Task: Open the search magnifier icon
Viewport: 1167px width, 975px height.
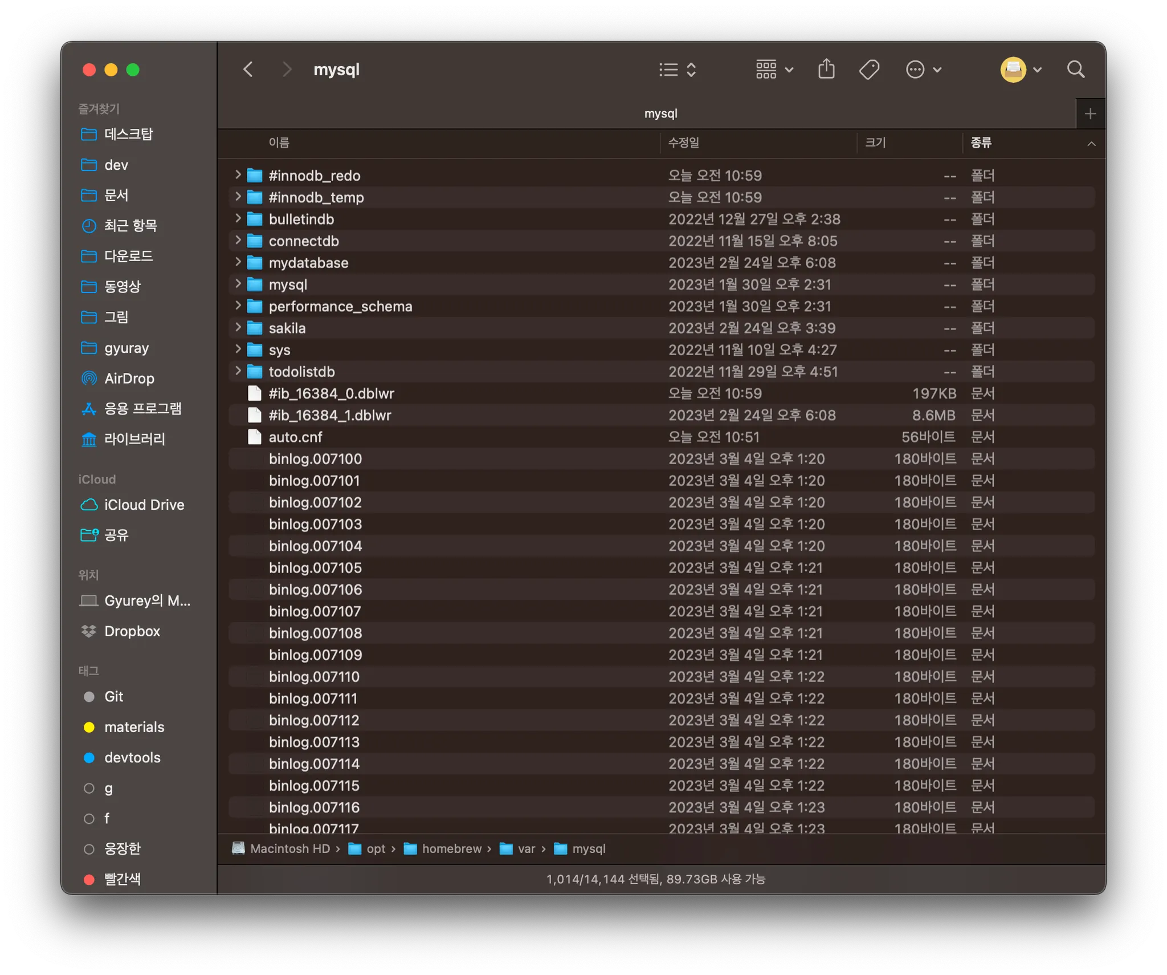Action: click(1075, 70)
